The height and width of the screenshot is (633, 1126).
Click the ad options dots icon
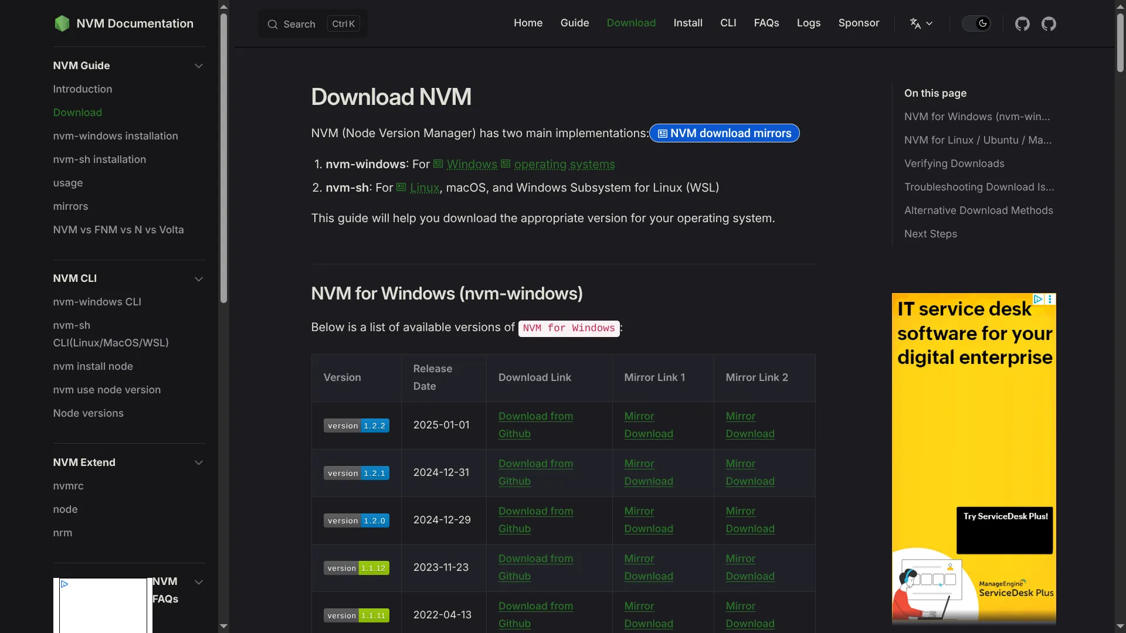click(1050, 299)
